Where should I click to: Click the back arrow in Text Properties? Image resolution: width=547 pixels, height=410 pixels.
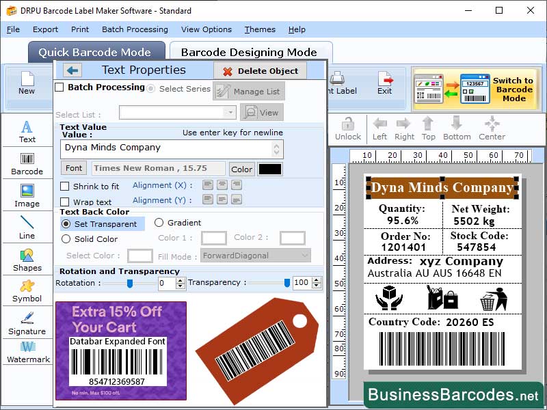73,70
